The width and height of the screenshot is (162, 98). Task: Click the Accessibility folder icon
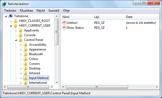point(25,45)
